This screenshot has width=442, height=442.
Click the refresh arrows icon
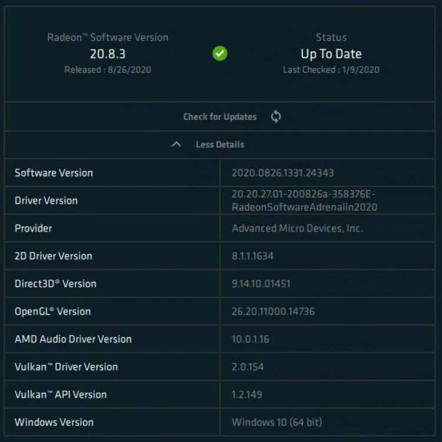[x=276, y=116]
